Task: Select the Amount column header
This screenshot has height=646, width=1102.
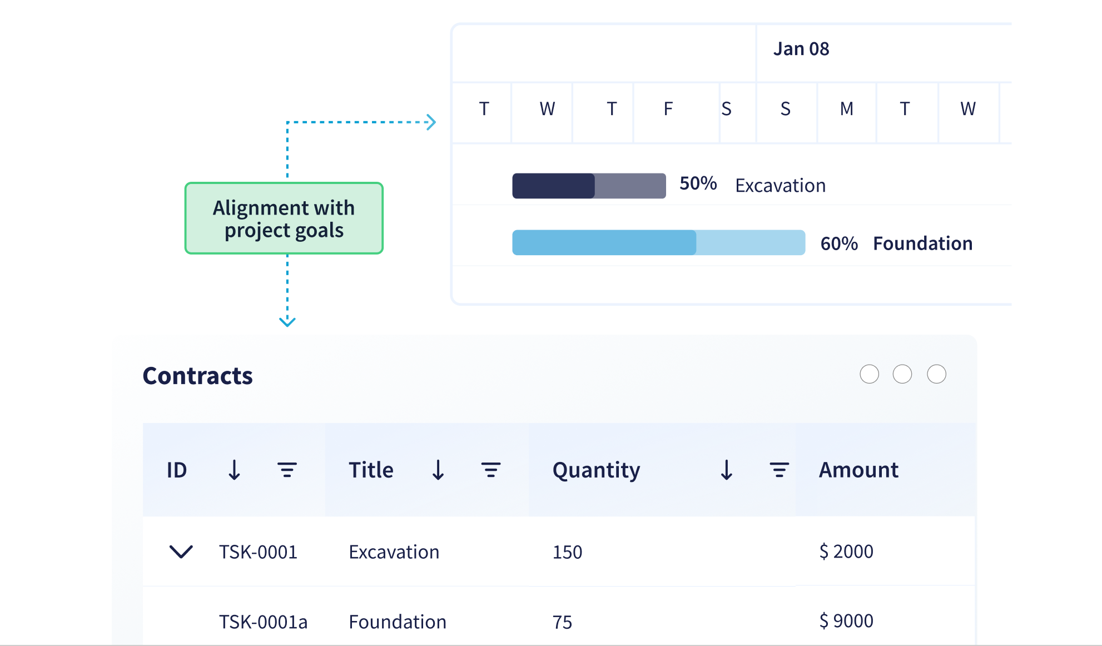Action: [858, 470]
